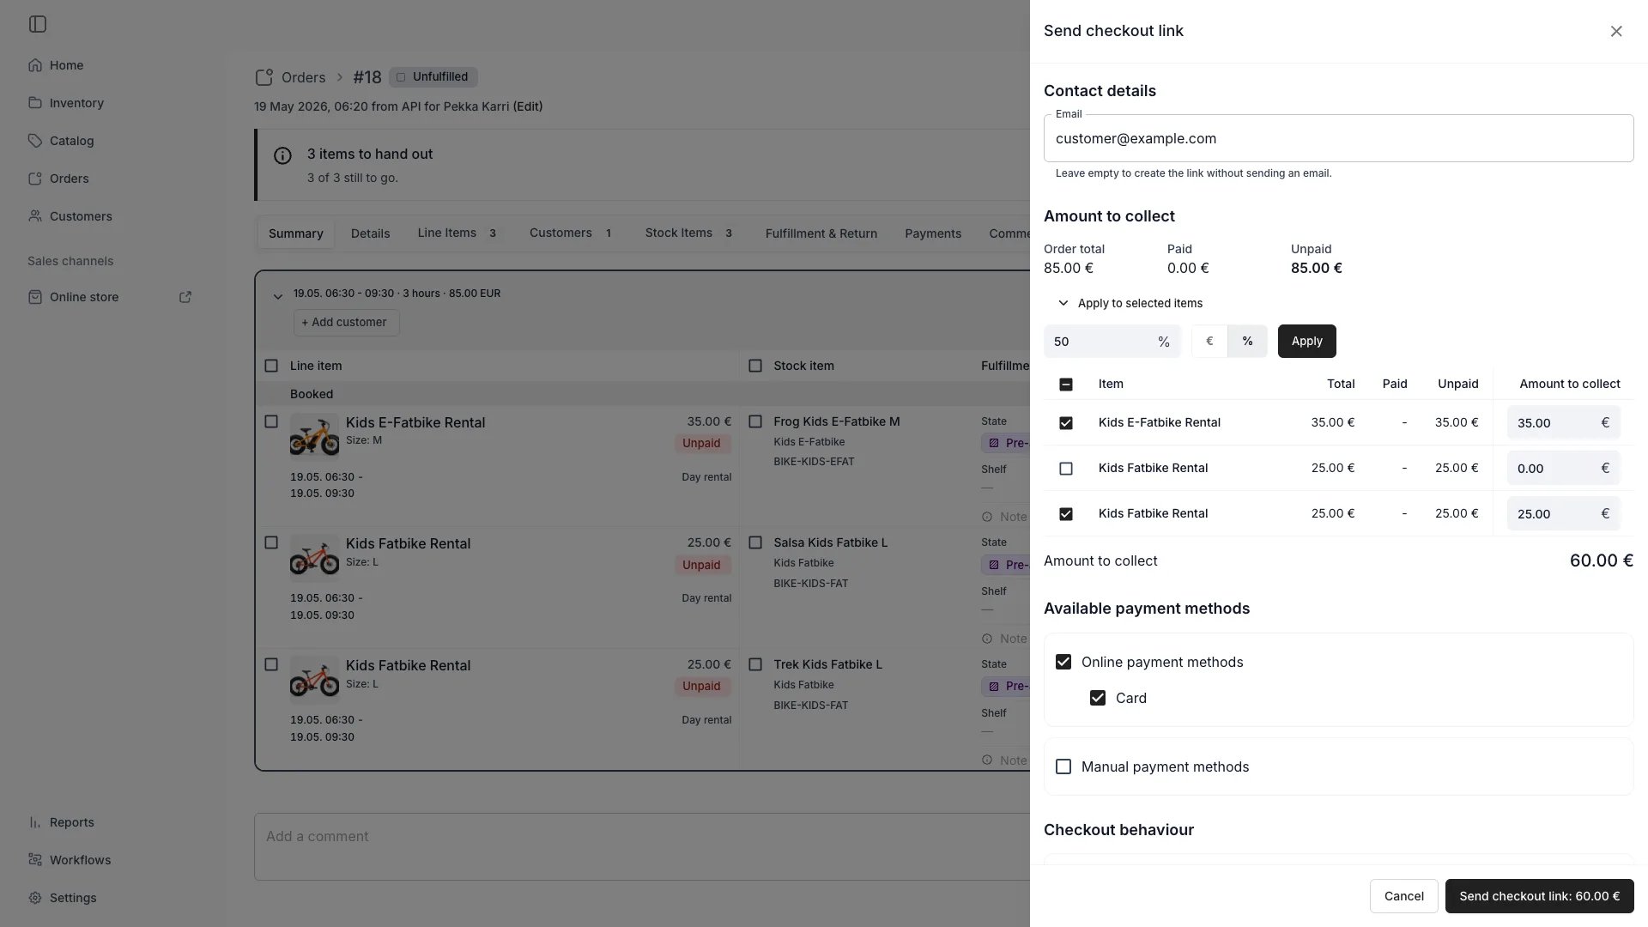
Task: Close the Send checkout link panel
Action: 1616,31
